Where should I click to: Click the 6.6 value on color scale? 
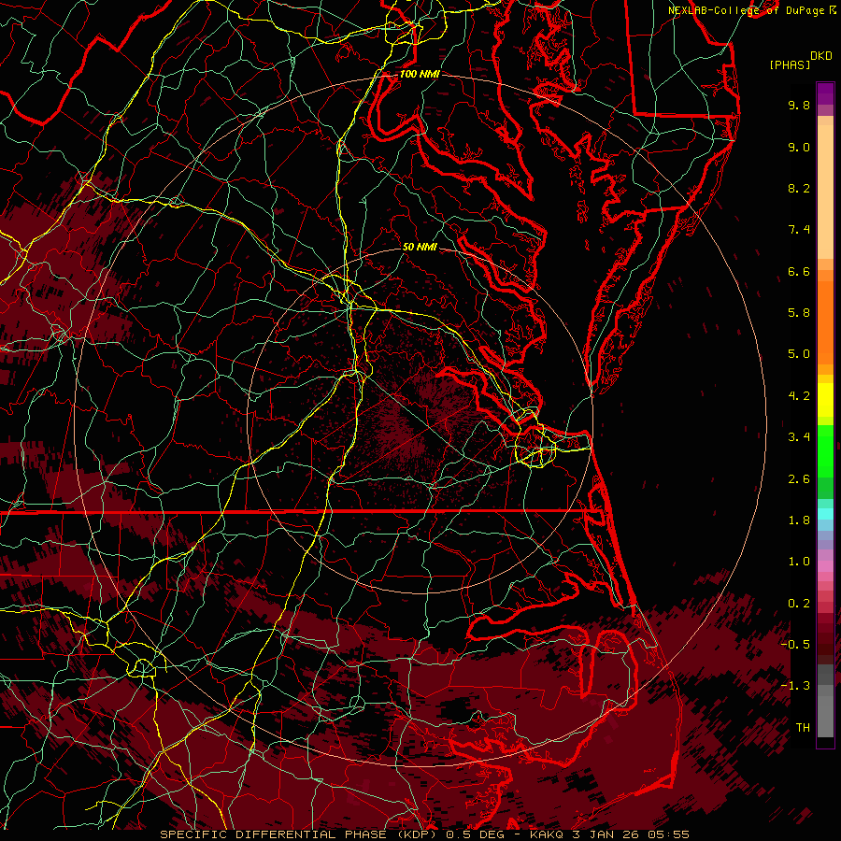point(799,271)
